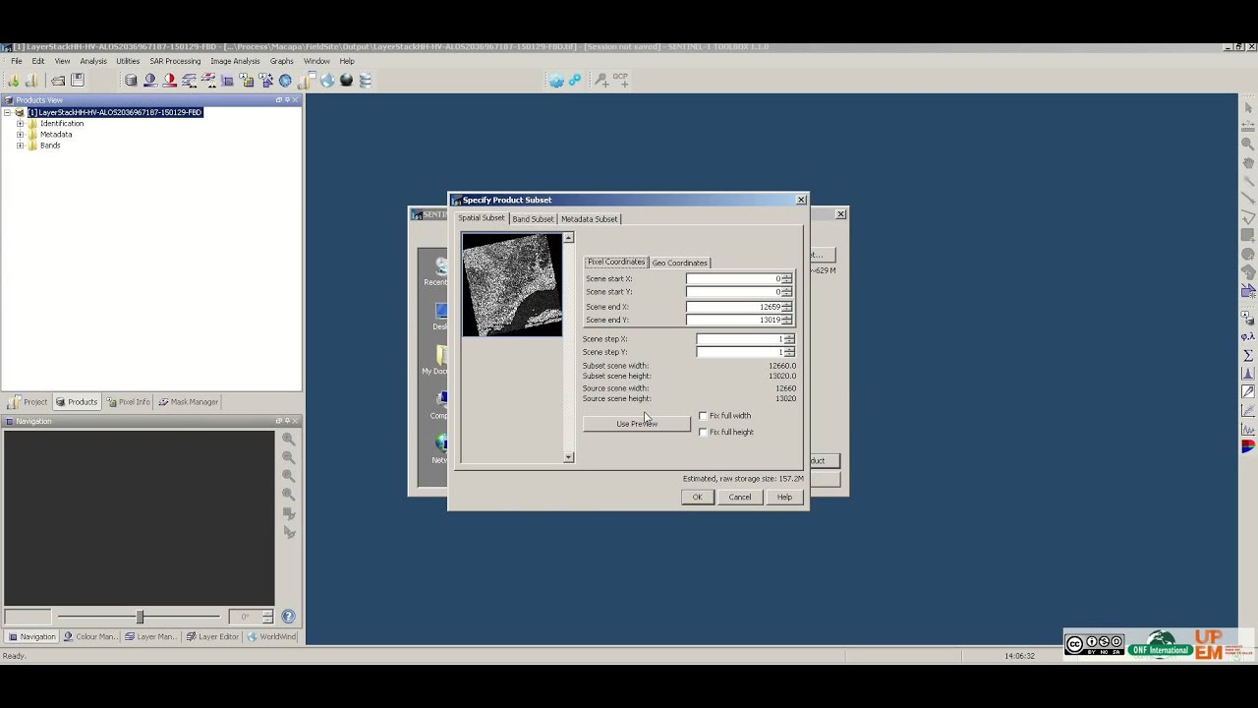Image resolution: width=1258 pixels, height=708 pixels.
Task: Switch to the Geo Coordinates tab
Action: tap(679, 263)
